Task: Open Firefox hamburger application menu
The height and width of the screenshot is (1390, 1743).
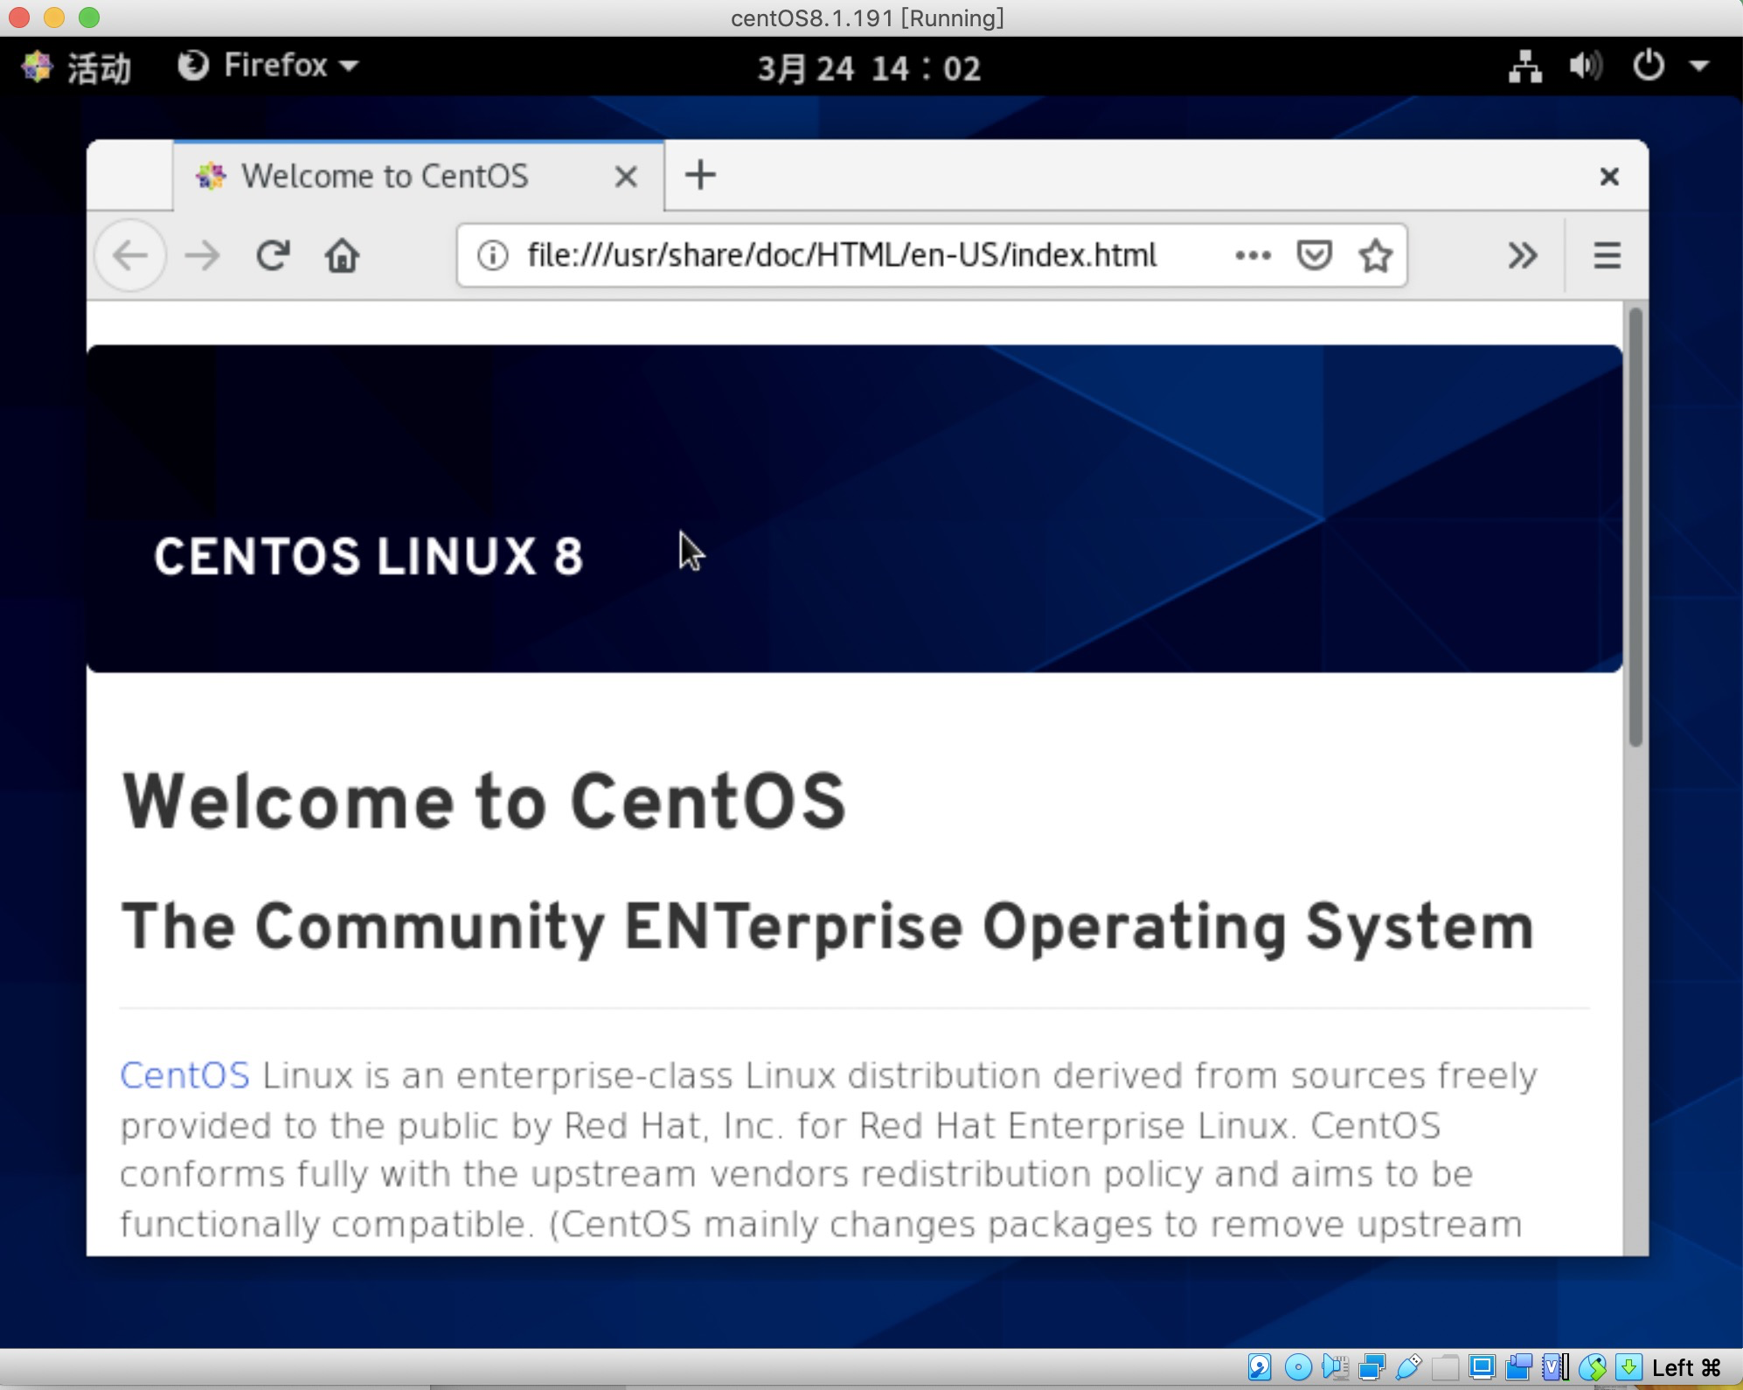Action: [1607, 255]
